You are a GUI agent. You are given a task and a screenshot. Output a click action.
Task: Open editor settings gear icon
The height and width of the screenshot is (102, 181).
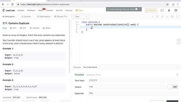pyautogui.click(x=172, y=16)
